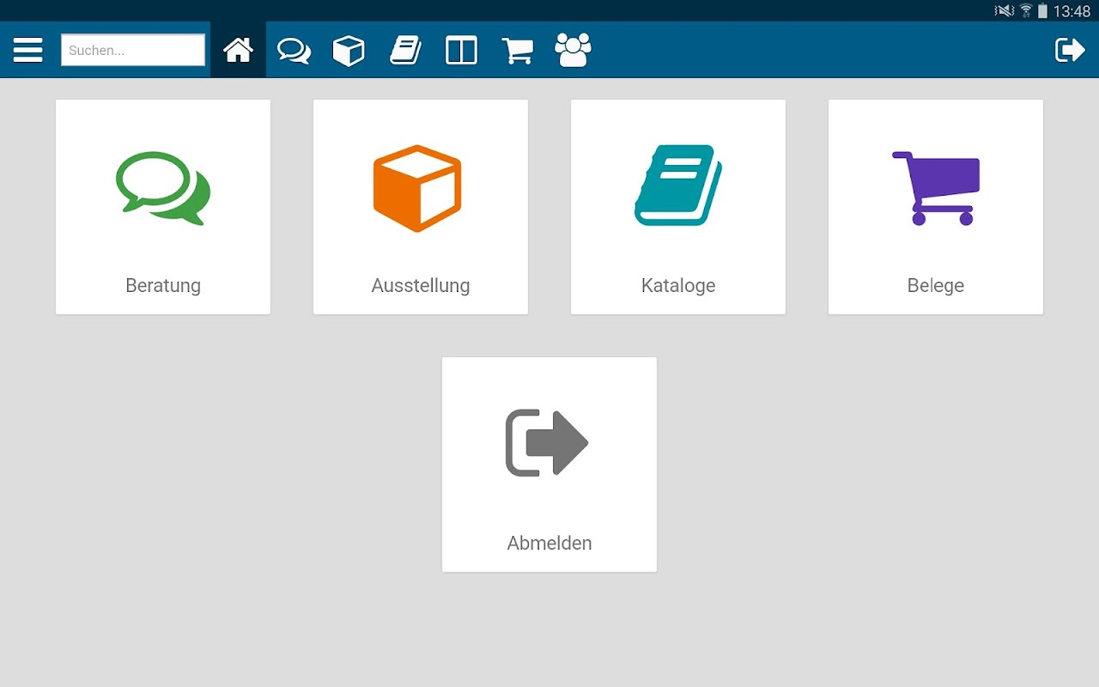Open the Kataloge tile

(x=678, y=207)
